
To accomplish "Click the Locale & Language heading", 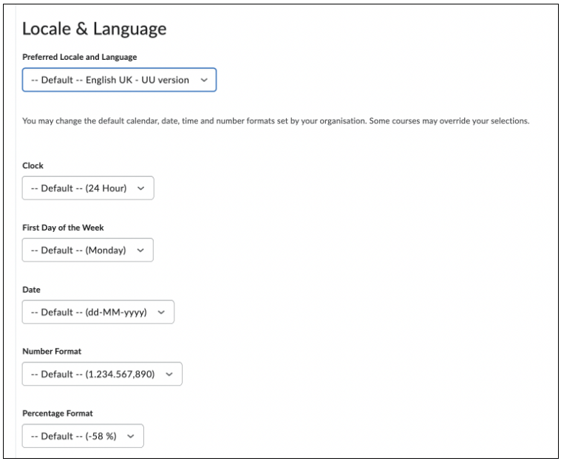I will [x=94, y=29].
